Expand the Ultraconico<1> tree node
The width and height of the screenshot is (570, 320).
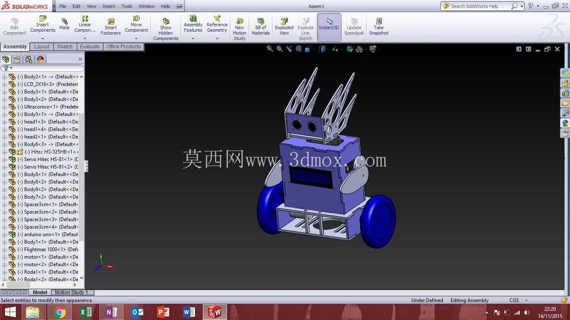[x=4, y=107]
